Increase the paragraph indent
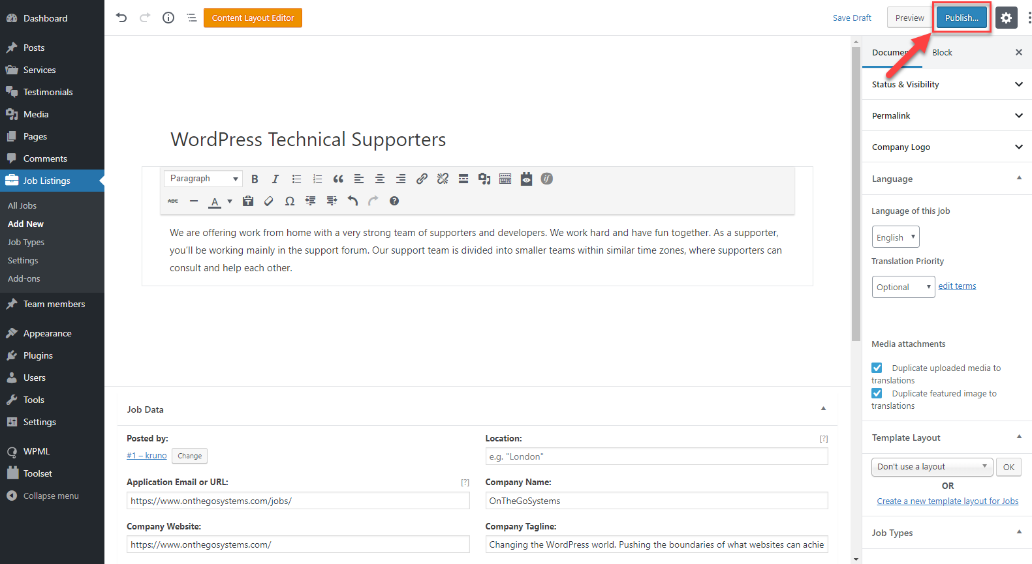The width and height of the screenshot is (1032, 564). [x=332, y=201]
